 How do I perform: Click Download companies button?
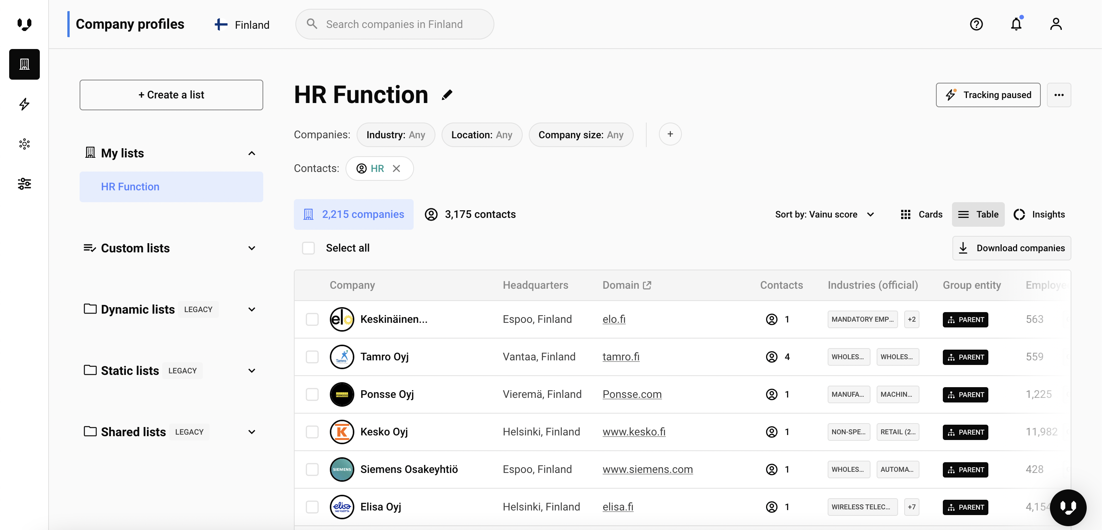click(x=1011, y=248)
